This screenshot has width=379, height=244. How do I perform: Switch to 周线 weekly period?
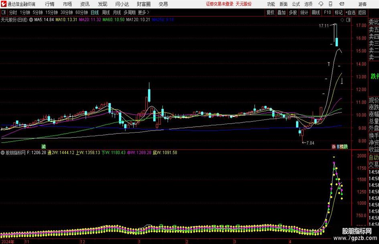coord(106,12)
